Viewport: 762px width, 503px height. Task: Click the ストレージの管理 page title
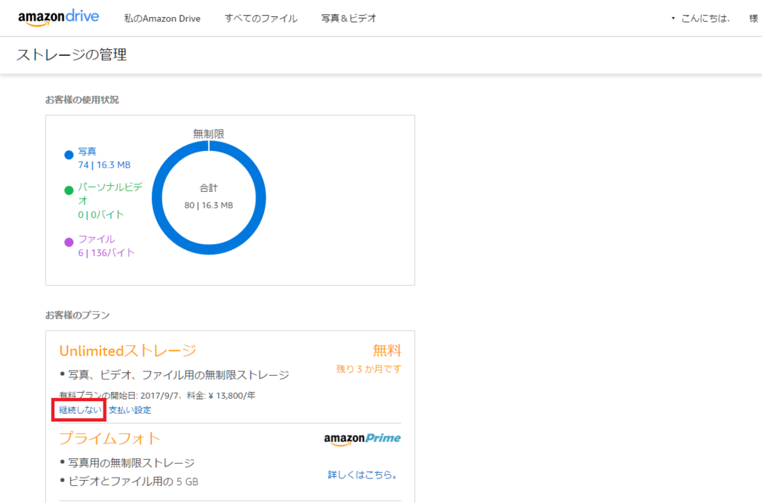click(72, 54)
